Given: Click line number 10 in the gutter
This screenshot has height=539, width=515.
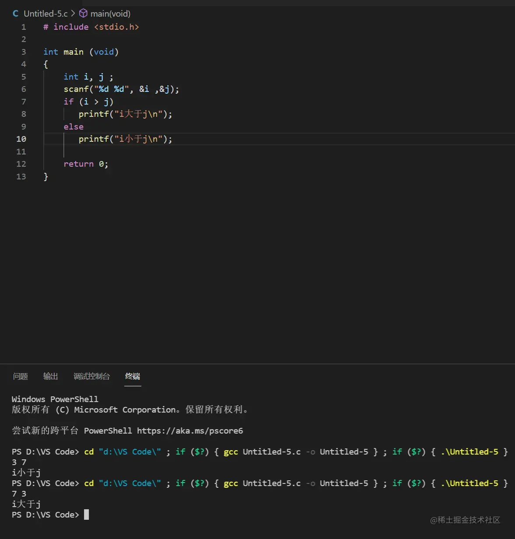Looking at the screenshot, I should tap(21, 139).
